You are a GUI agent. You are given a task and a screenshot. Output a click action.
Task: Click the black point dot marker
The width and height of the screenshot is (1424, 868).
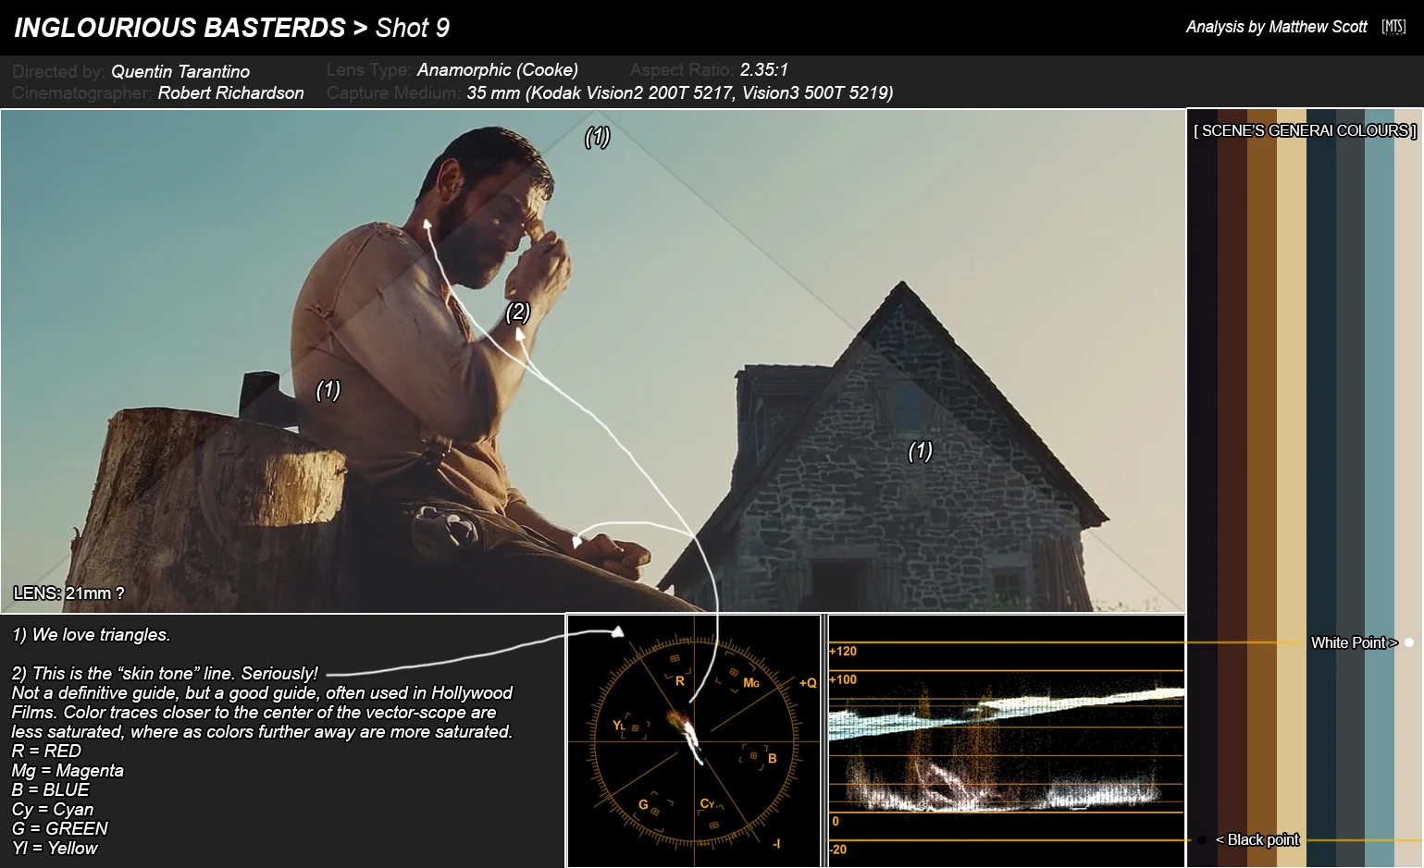tap(1202, 840)
